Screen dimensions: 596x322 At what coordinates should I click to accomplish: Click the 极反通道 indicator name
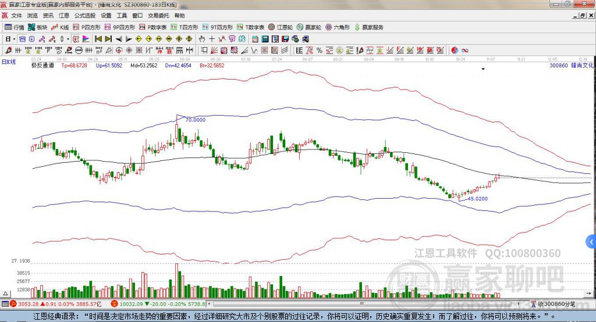click(42, 65)
